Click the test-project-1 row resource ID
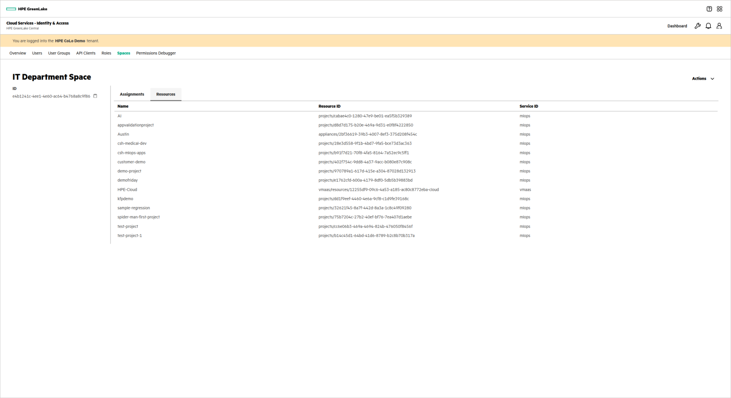 pos(367,236)
